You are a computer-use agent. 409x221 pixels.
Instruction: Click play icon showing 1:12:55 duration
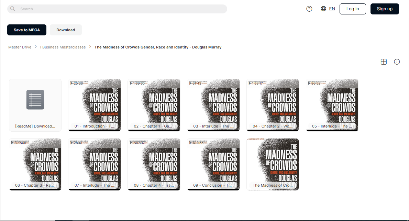click(191, 143)
